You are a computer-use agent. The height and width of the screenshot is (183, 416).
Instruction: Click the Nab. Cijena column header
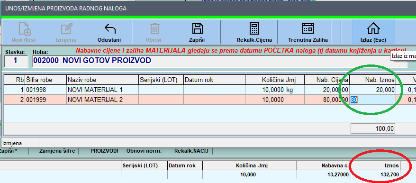point(327,80)
